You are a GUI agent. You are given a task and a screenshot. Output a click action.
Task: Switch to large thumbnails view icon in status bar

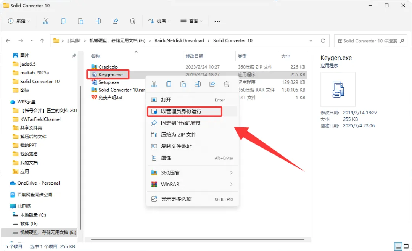pyautogui.click(x=406, y=246)
